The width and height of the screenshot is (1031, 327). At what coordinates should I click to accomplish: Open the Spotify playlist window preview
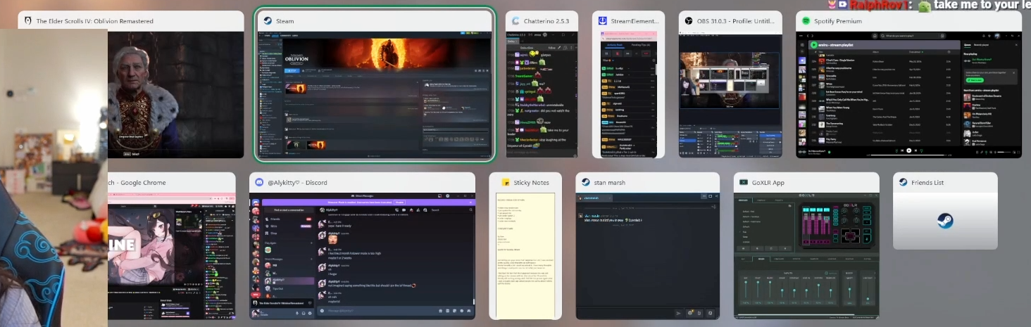908,94
